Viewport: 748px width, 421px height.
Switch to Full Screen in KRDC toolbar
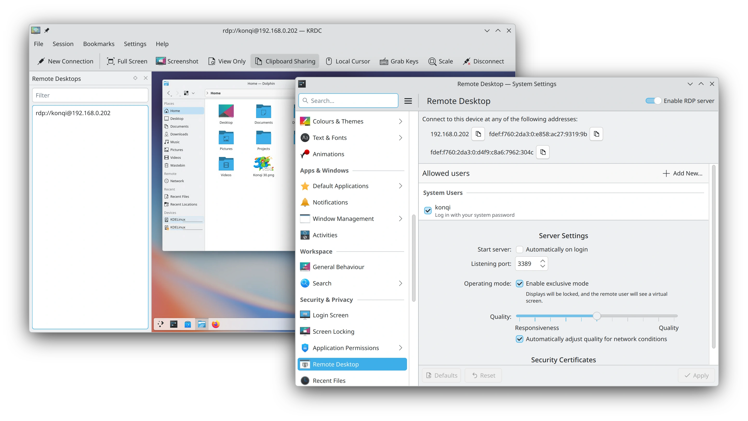coord(127,61)
